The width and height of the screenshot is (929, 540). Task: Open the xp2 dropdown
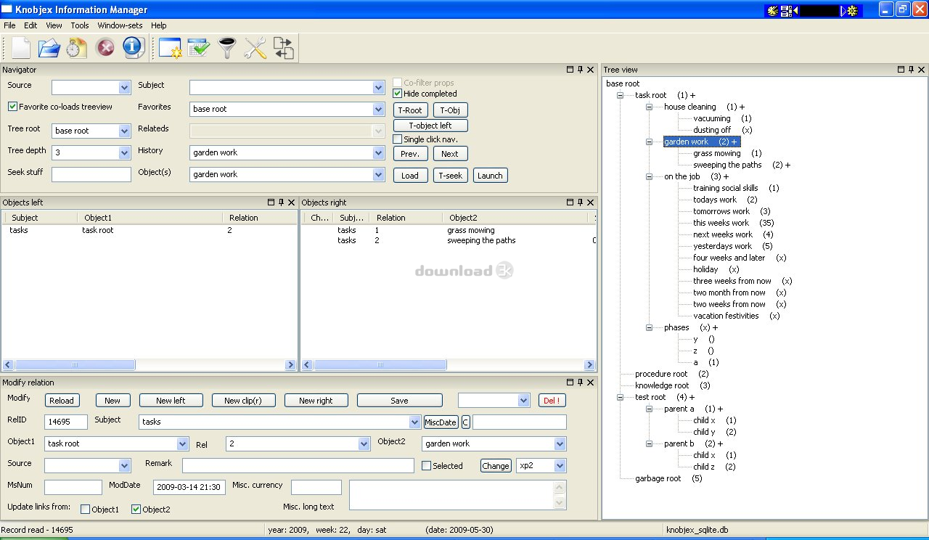coord(560,466)
